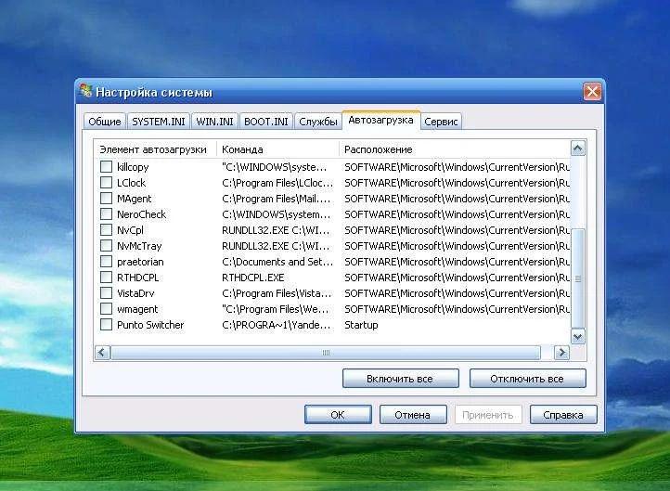Image resolution: width=670 pixels, height=491 pixels.
Task: Open the WIN.INI tab
Action: 214,122
